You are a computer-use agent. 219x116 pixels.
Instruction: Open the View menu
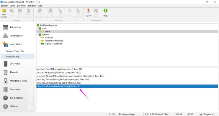13,6
